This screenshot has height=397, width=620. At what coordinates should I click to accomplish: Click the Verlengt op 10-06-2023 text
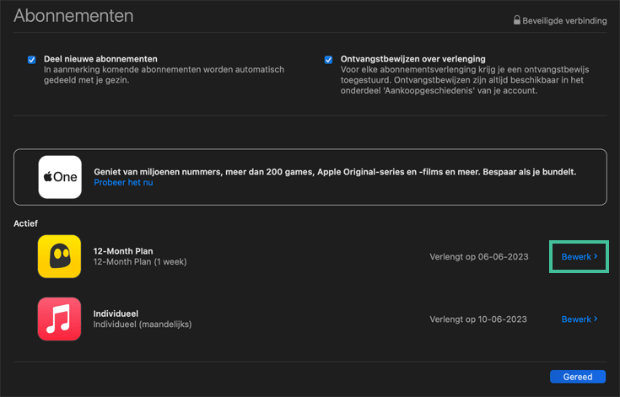click(478, 319)
